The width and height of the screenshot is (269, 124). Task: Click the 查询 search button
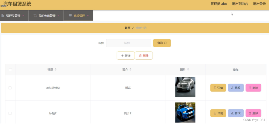click(x=162, y=43)
